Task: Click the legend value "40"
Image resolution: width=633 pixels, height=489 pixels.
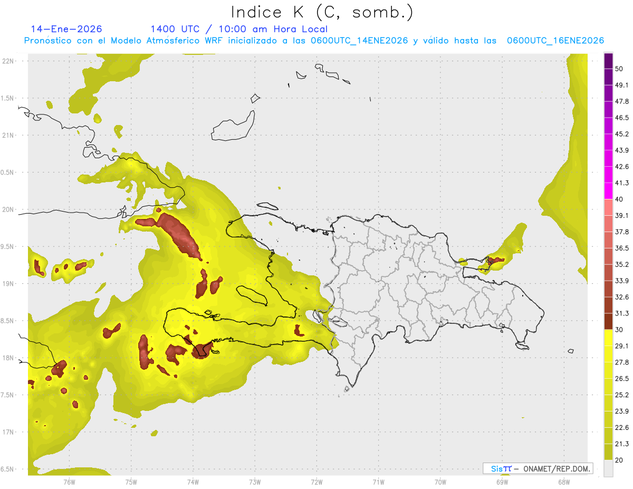Action: click(619, 199)
